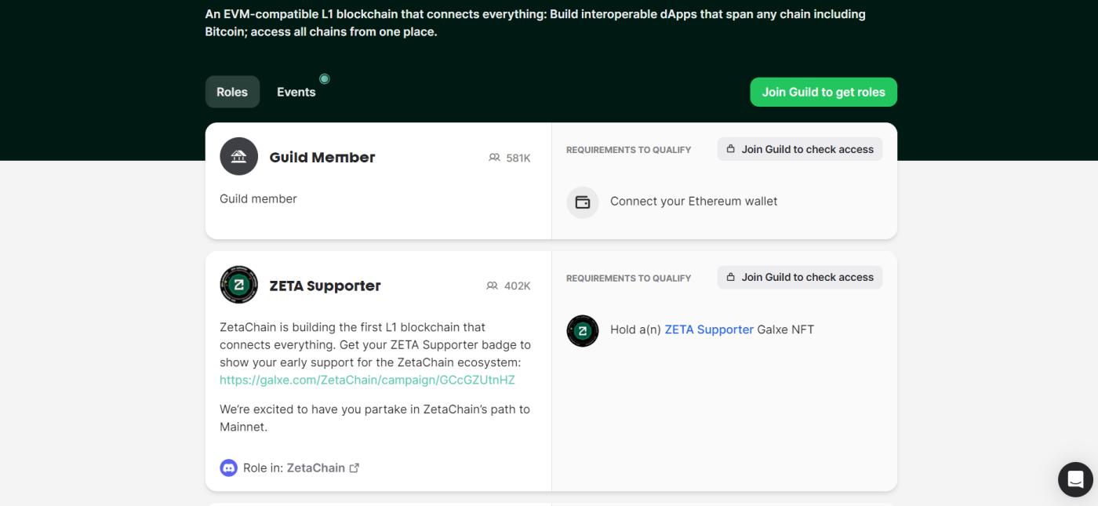Click the ZETA logo next to Galxe NFT requirement
1098x506 pixels.
point(582,330)
